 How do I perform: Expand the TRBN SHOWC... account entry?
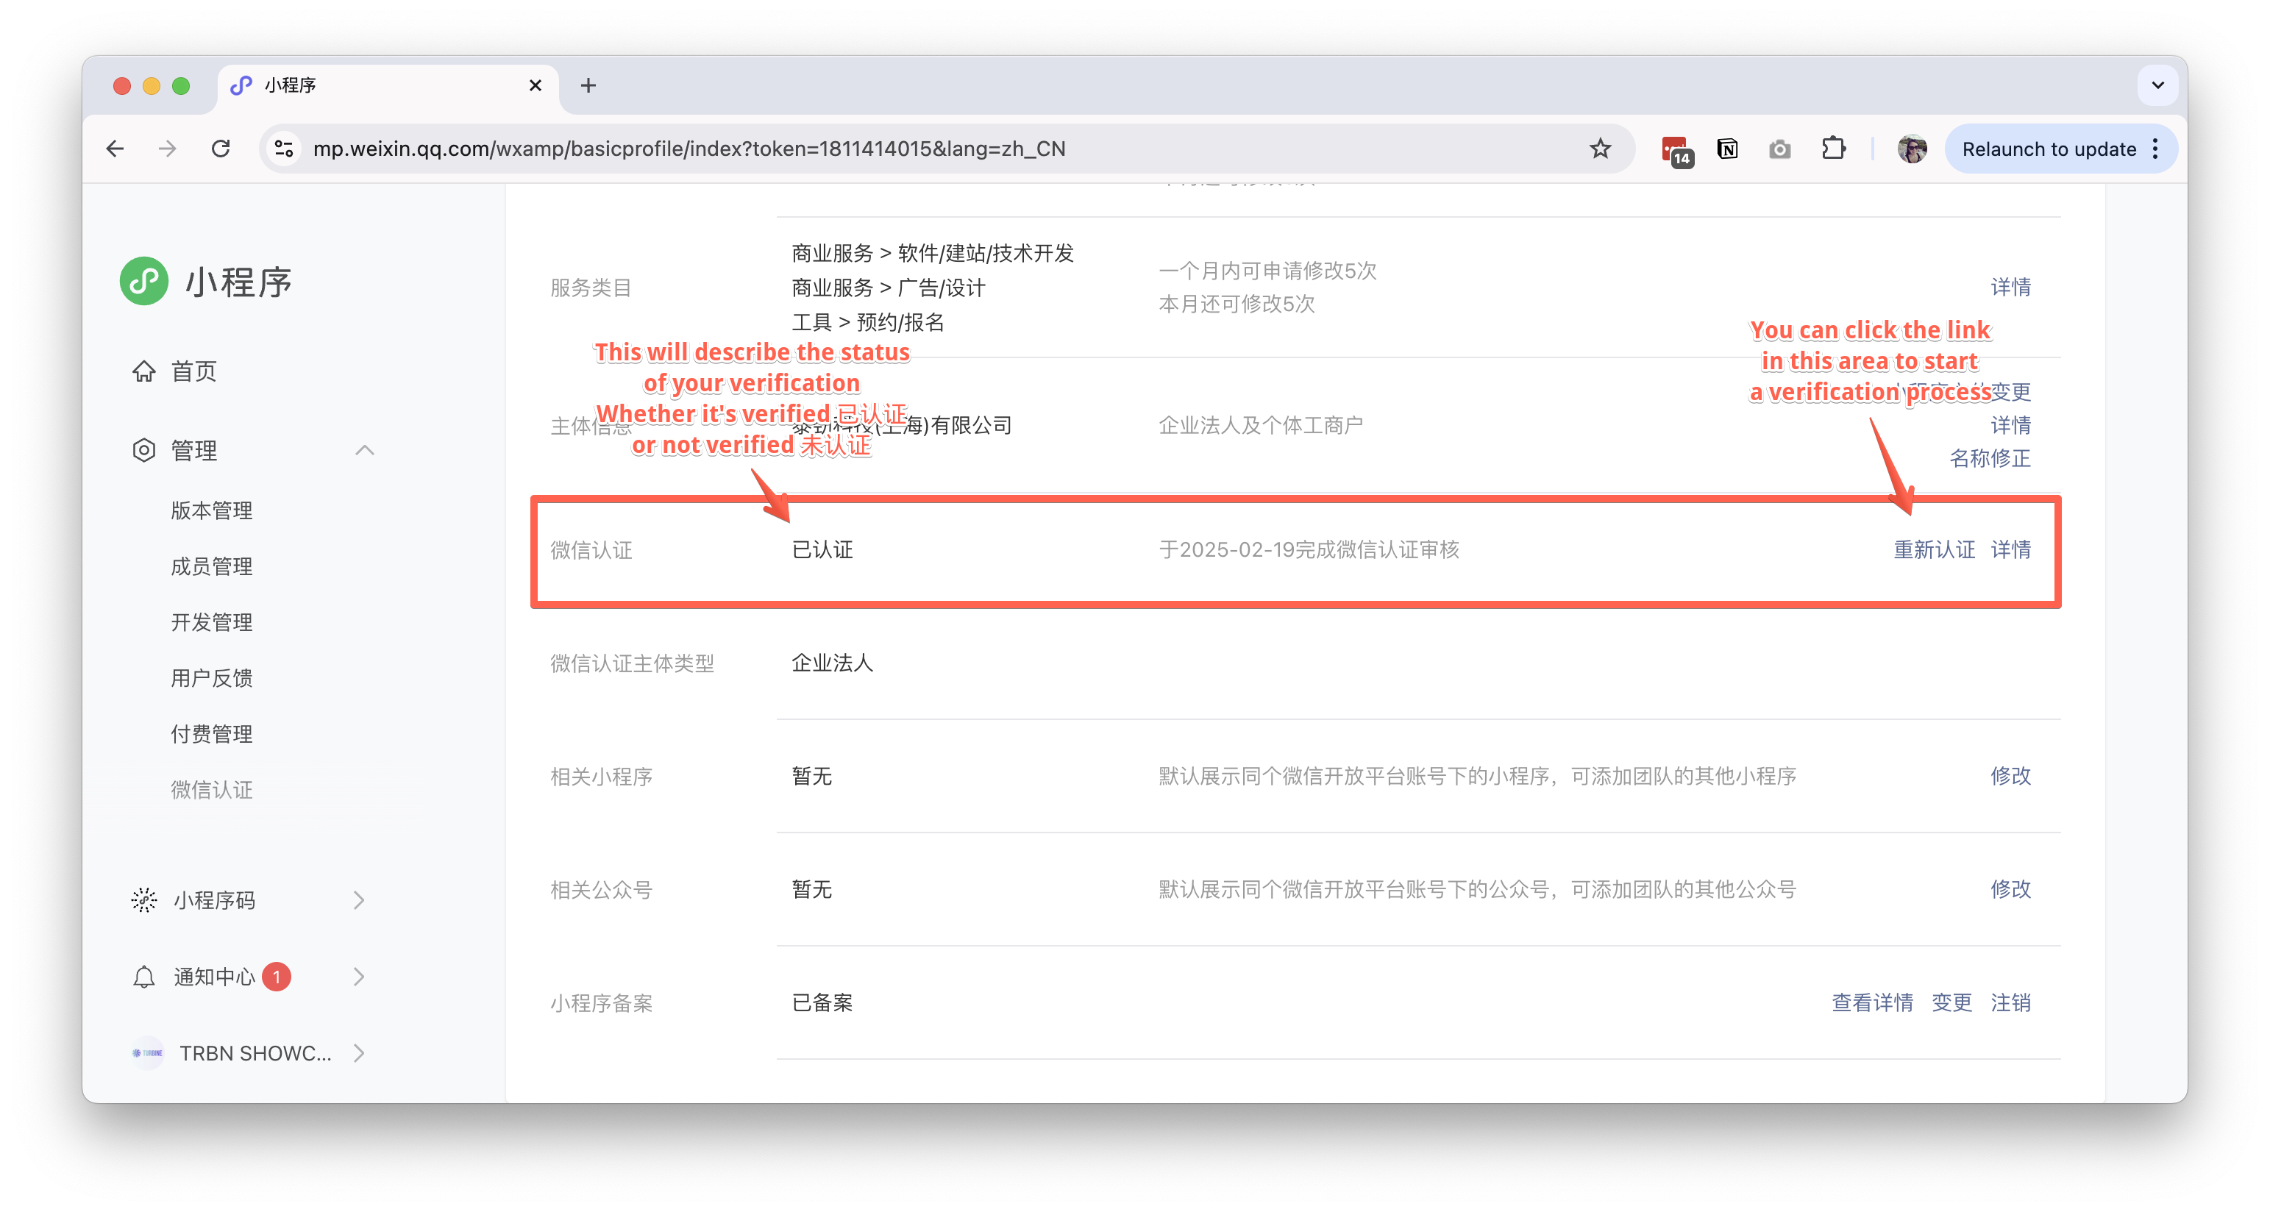[359, 1053]
